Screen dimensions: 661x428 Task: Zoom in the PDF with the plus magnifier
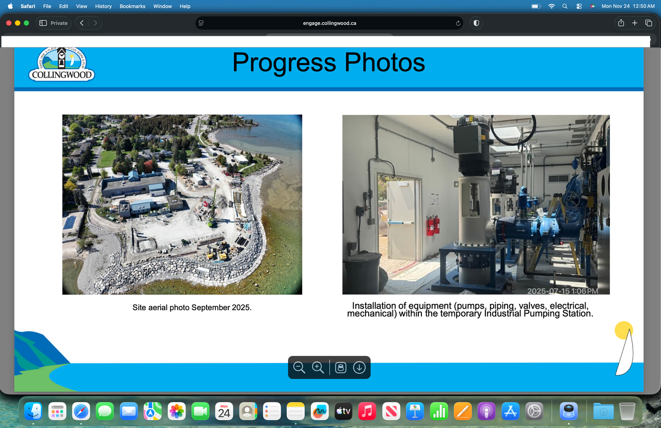click(318, 368)
